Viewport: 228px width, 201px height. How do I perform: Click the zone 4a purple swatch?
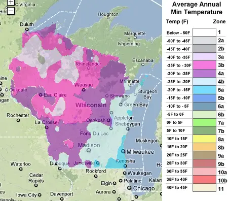(x=204, y=73)
